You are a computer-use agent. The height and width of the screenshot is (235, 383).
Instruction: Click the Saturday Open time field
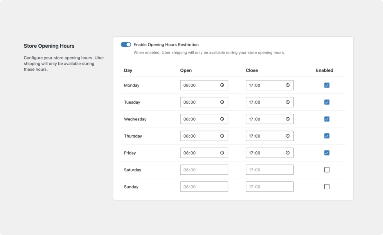pos(204,170)
